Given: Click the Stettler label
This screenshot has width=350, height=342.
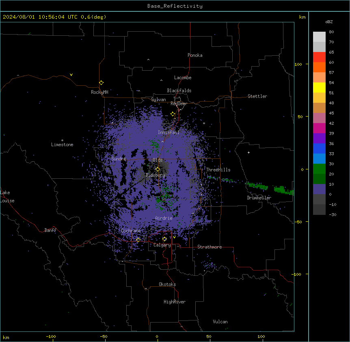Looking at the screenshot, I should click(x=257, y=96).
